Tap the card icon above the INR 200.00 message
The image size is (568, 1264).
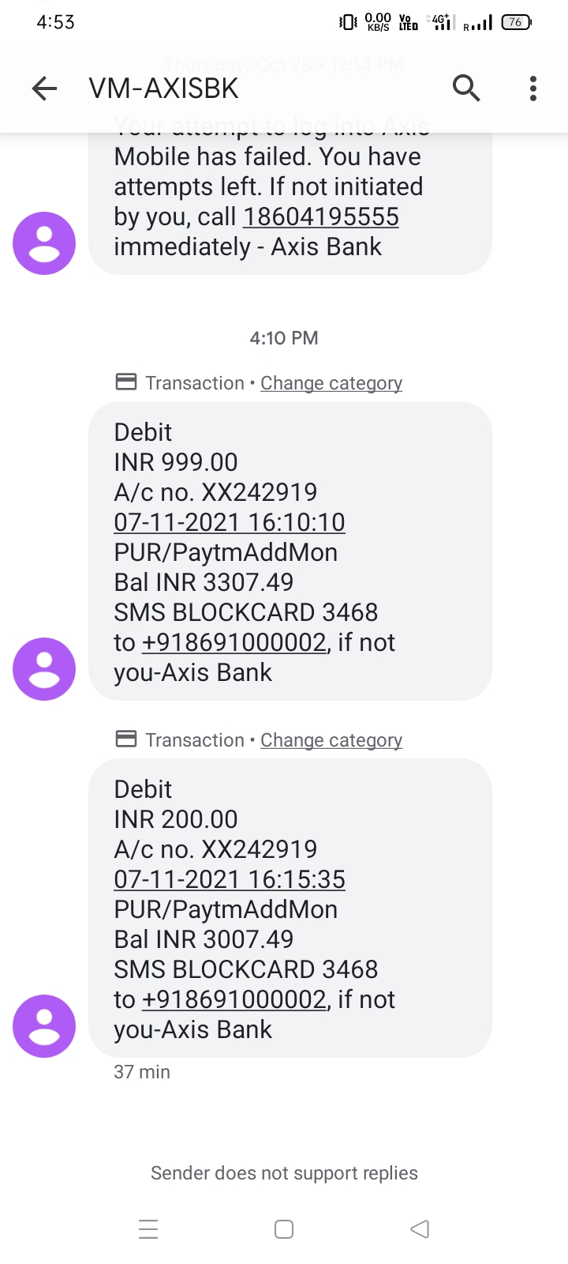(x=126, y=739)
